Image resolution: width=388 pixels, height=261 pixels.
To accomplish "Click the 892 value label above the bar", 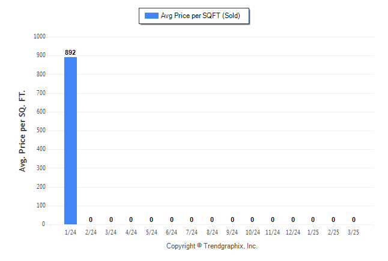I will [x=70, y=52].
